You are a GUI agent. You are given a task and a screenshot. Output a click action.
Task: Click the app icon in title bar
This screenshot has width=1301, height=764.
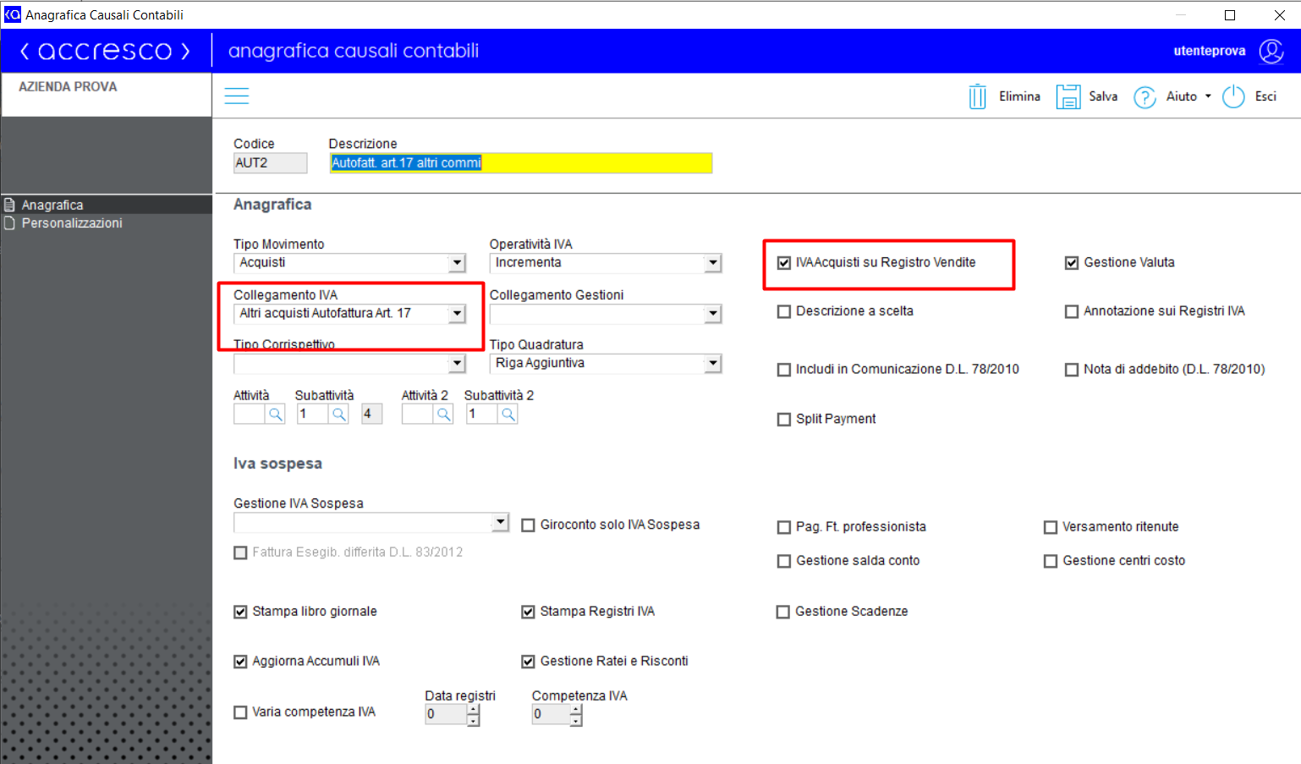(13, 14)
